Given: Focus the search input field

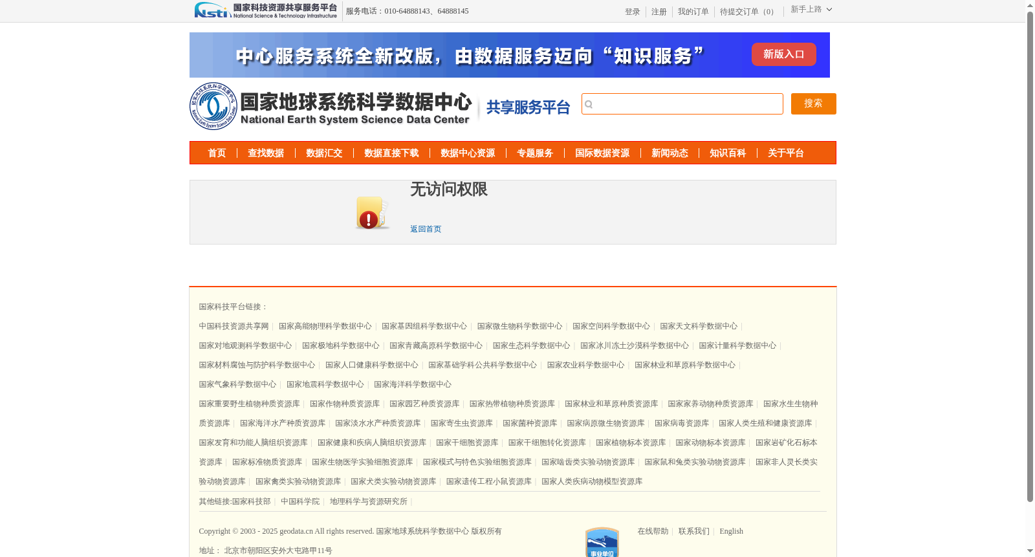Looking at the screenshot, I should (x=682, y=104).
